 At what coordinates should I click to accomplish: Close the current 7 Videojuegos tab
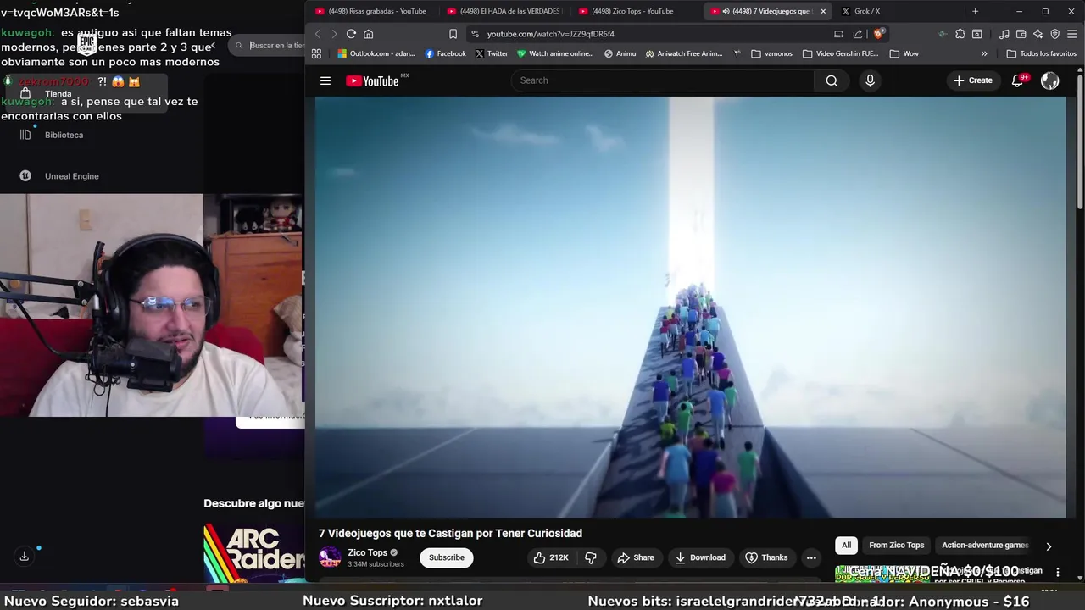coord(823,11)
